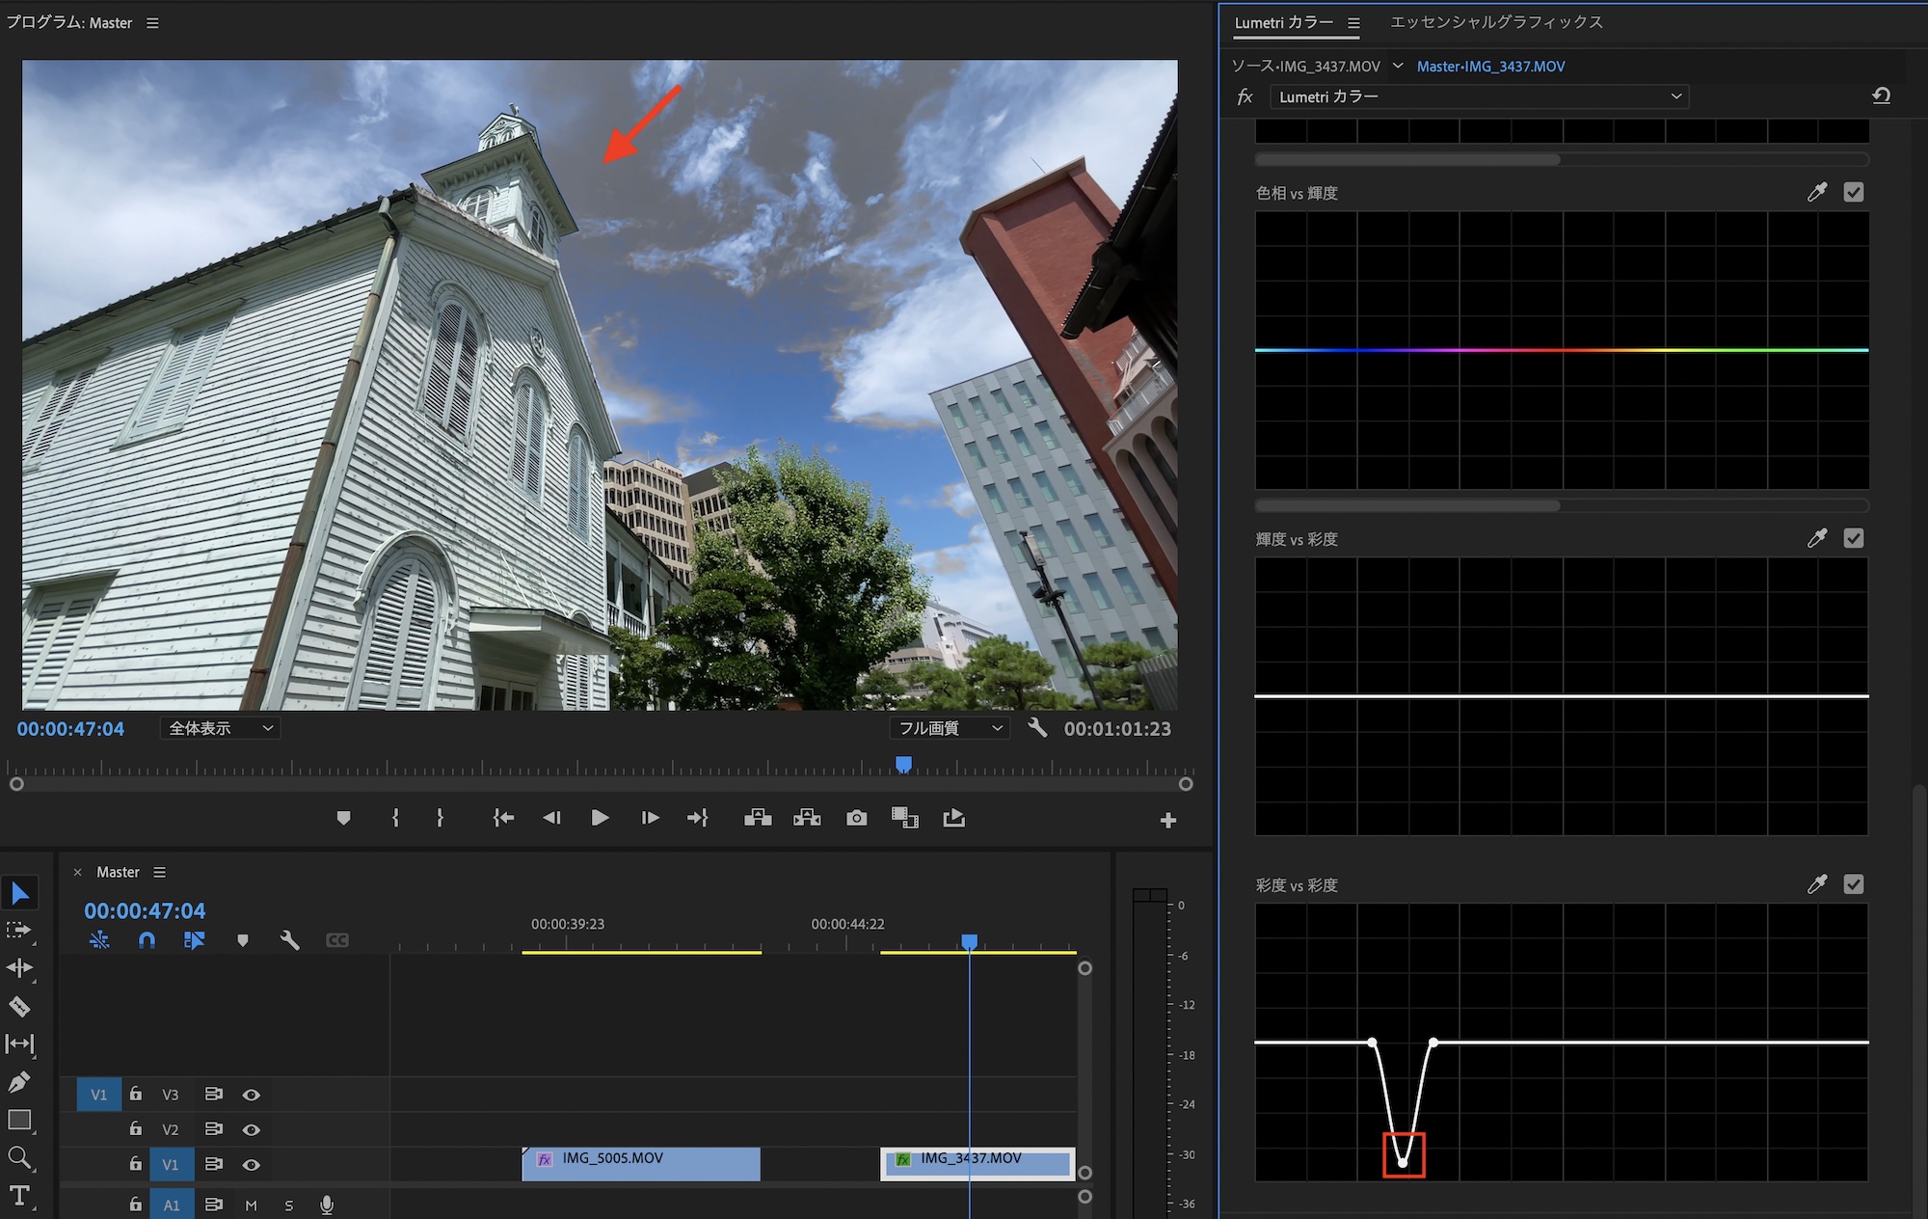Select the Pen tool
This screenshot has height=1219, width=1928.
click(x=19, y=1082)
